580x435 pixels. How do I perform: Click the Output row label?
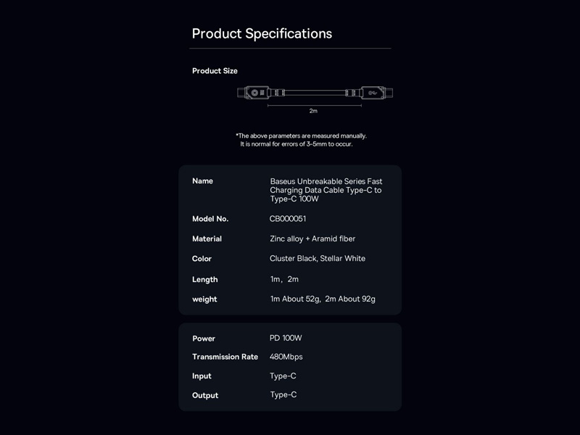(205, 395)
